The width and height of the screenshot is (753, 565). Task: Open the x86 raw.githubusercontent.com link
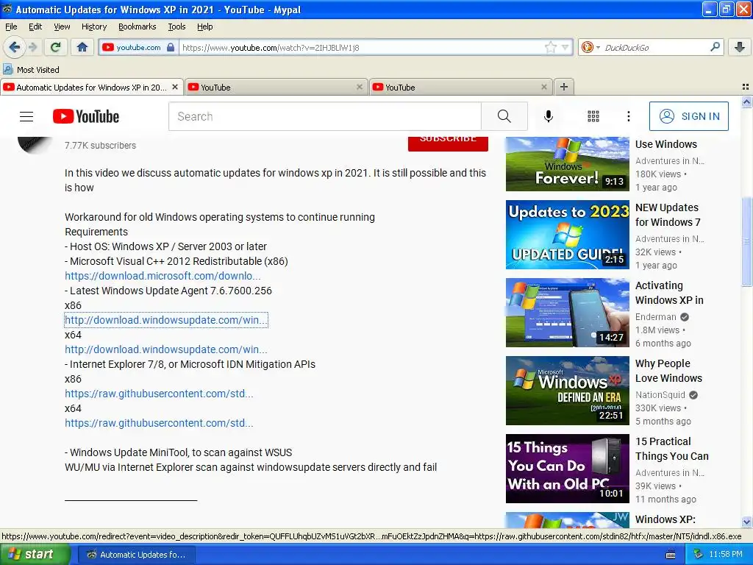tap(159, 394)
